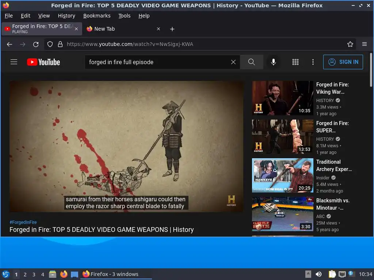This screenshot has height=280, width=374.
Task: Open the History menu
Action: pos(66,16)
